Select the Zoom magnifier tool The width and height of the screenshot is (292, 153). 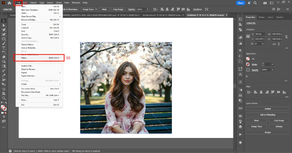coord(4,98)
